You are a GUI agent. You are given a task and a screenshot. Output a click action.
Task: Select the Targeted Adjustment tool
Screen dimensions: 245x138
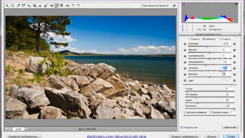(29, 6)
